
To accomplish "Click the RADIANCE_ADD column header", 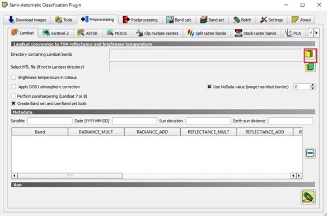I will pos(152,132).
